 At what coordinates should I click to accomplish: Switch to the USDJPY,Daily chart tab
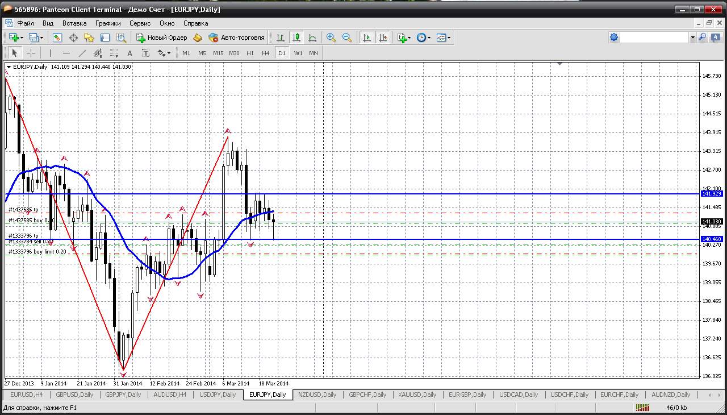click(x=218, y=395)
